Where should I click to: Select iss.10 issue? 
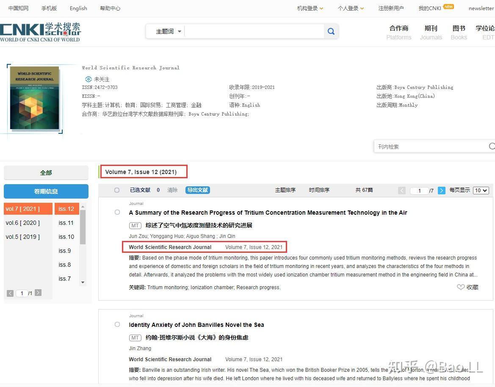[66, 237]
